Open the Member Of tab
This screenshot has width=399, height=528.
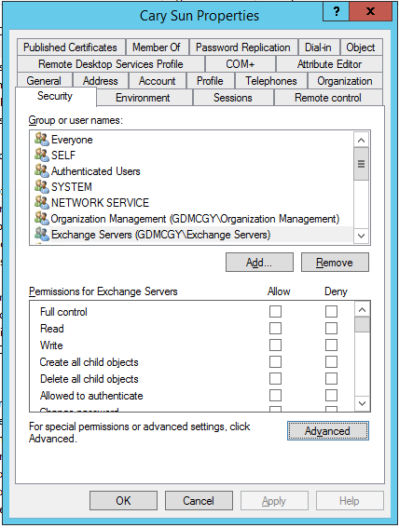(x=157, y=47)
